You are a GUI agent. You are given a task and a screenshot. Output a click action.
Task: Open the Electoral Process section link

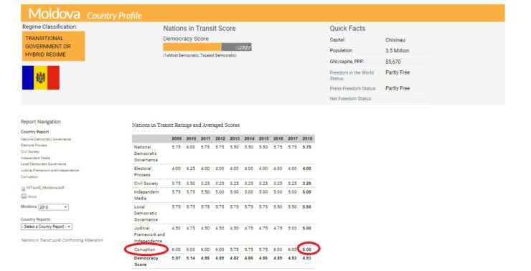34,145
